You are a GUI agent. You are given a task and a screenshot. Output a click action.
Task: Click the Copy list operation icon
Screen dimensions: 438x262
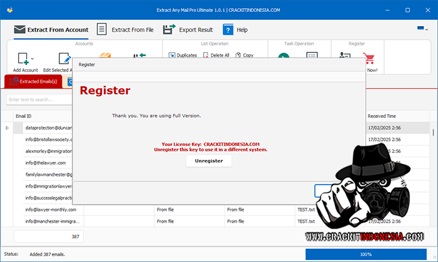pyautogui.click(x=238, y=55)
